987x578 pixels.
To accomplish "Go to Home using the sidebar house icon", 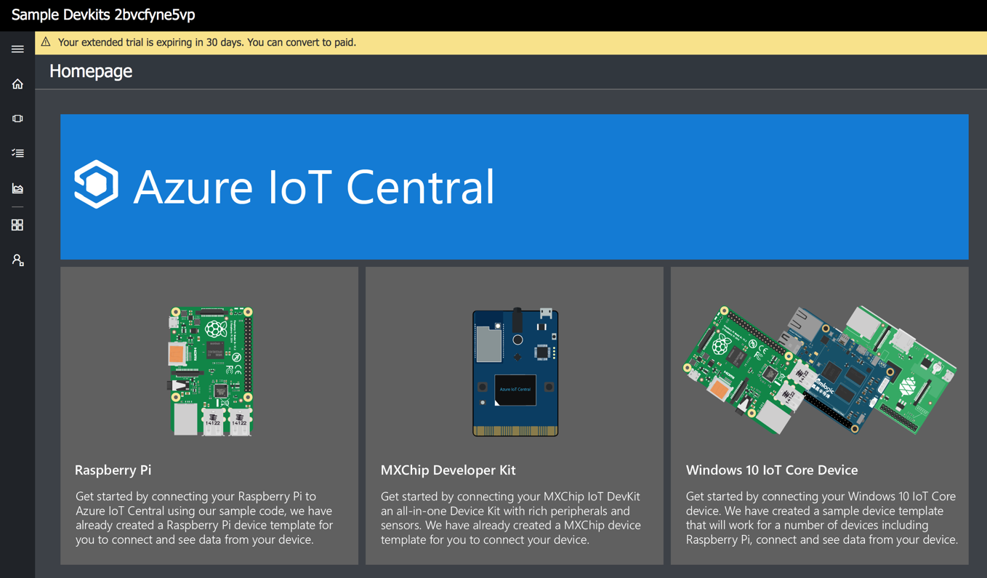I will click(x=17, y=84).
